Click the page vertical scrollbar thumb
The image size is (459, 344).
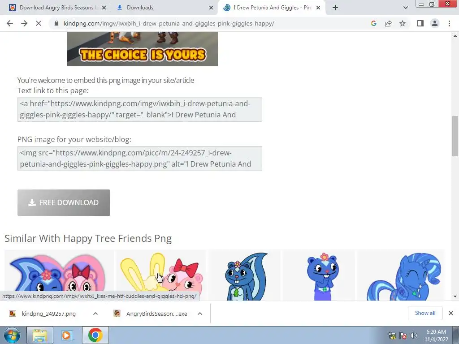[455, 136]
